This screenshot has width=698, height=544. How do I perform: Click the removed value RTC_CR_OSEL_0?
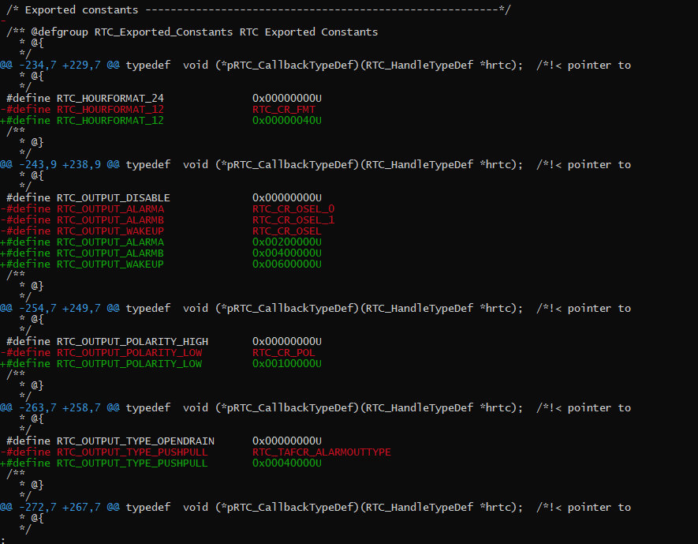click(293, 208)
